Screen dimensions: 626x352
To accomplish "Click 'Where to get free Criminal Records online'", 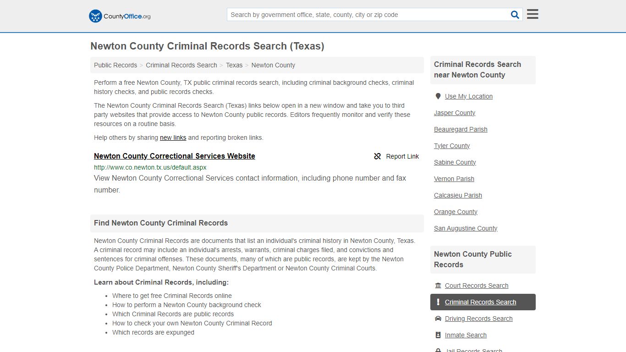I will [x=172, y=296].
